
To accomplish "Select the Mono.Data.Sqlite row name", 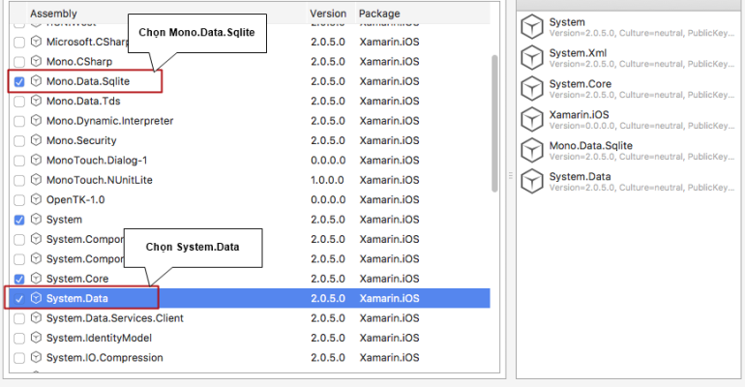I will point(88,81).
